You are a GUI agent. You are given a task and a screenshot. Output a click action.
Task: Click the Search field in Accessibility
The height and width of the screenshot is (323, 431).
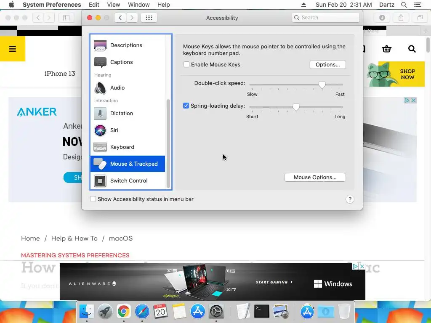click(x=326, y=18)
